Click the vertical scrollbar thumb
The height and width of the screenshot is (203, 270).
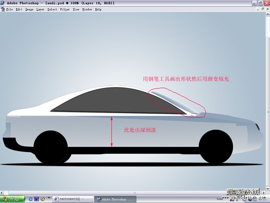268,112
